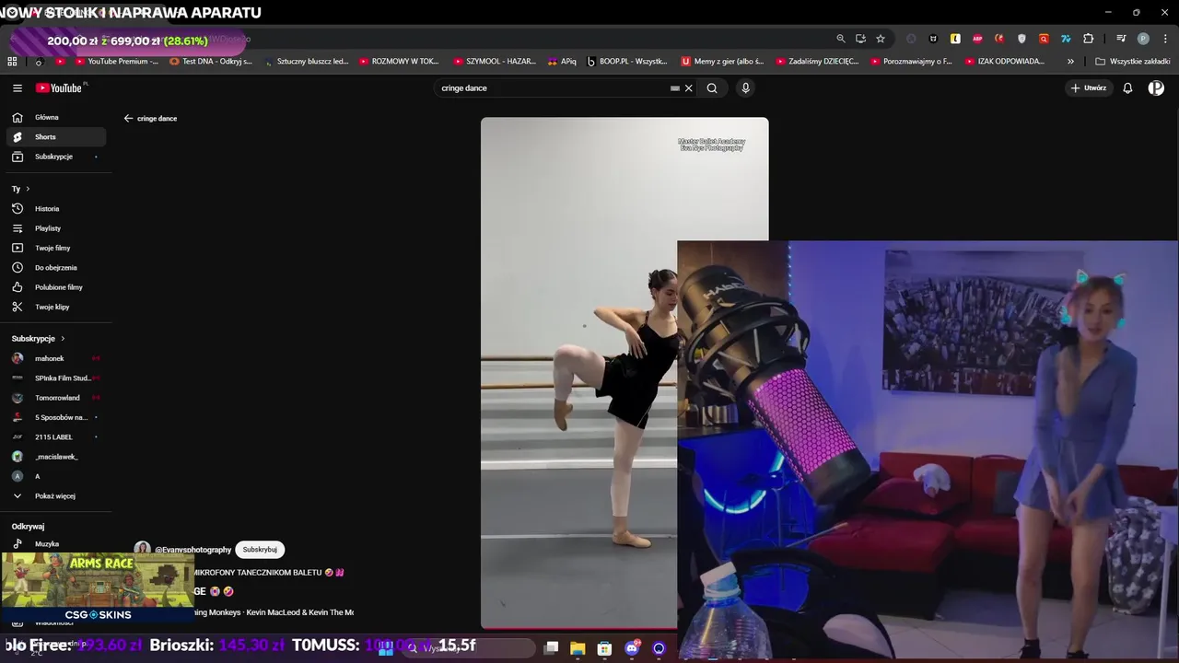Open the browser profile P avatar

click(x=1143, y=39)
